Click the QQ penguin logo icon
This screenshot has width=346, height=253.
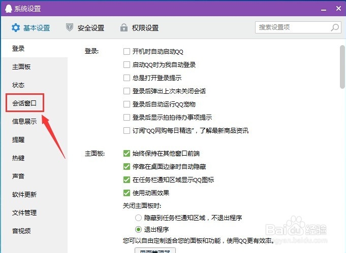tap(9, 9)
